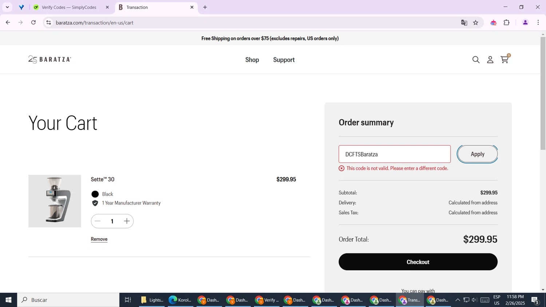Click the Order Total amount $299.95

tap(480, 239)
